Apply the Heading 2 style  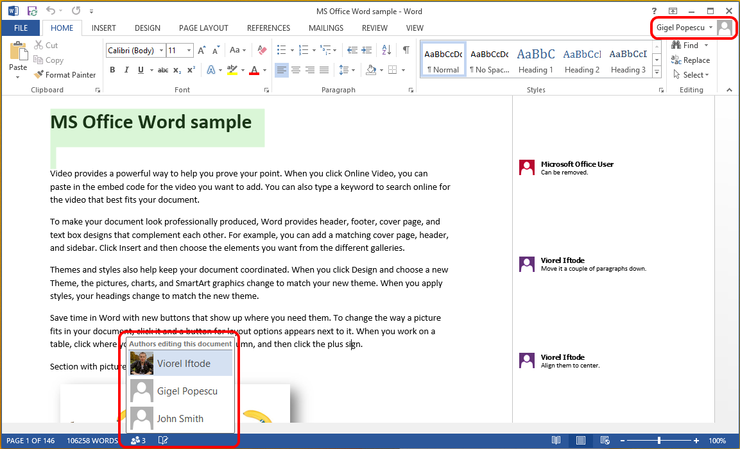coord(582,60)
